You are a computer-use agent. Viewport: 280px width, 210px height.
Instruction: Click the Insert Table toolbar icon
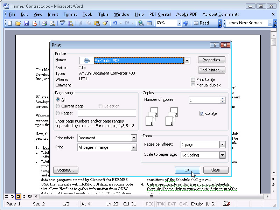coord(149,23)
